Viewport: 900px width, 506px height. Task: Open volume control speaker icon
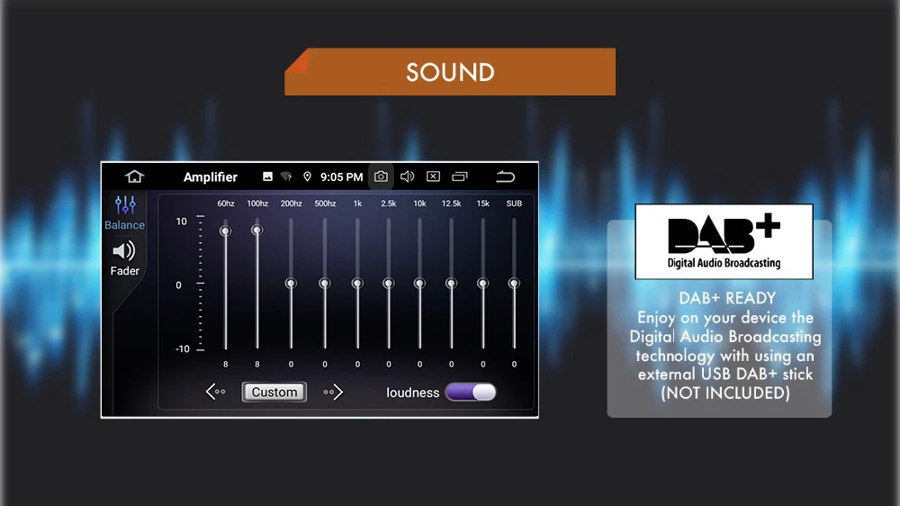(407, 176)
